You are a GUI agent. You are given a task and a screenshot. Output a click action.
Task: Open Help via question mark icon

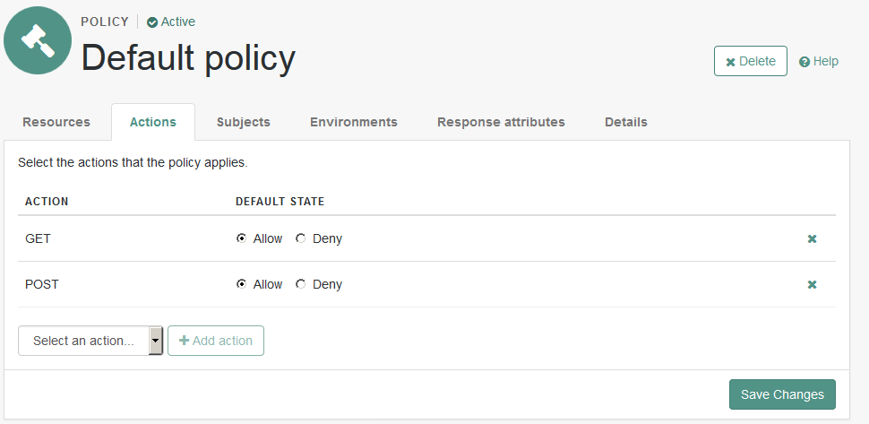pyautogui.click(x=804, y=62)
